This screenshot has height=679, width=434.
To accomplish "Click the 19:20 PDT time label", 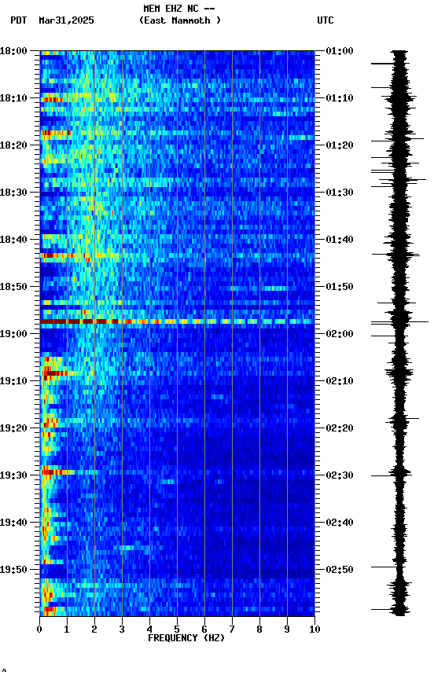I will coord(13,428).
